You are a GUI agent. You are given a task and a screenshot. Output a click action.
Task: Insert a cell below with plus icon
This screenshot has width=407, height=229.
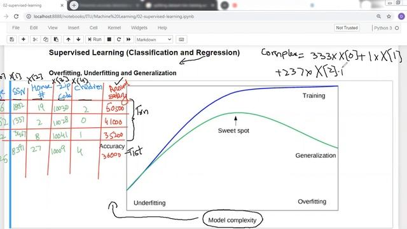(24, 39)
